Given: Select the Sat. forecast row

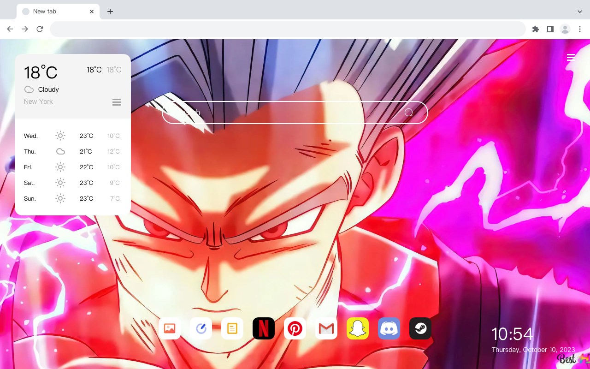Looking at the screenshot, I should 73,183.
